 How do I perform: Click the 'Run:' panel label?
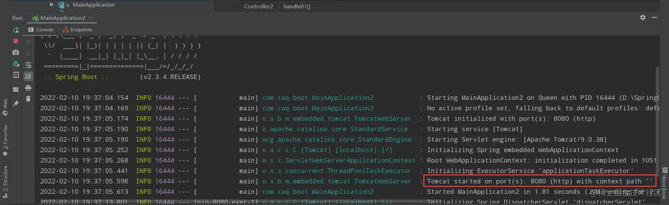(x=18, y=18)
